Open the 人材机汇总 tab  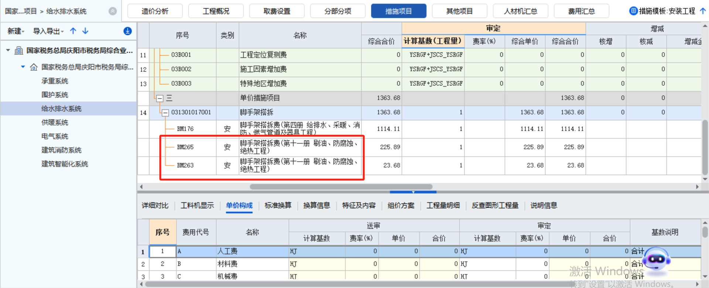(x=521, y=11)
